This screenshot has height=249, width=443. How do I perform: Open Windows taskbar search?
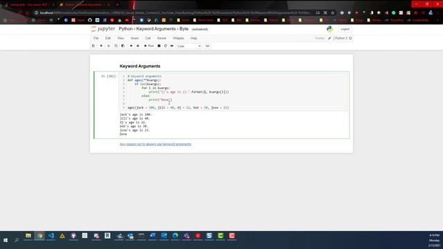[17, 240]
